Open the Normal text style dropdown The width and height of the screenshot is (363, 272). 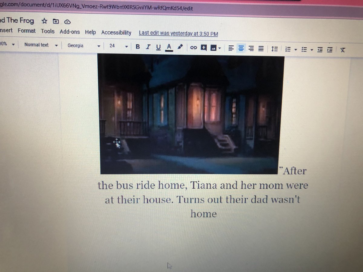click(x=41, y=45)
